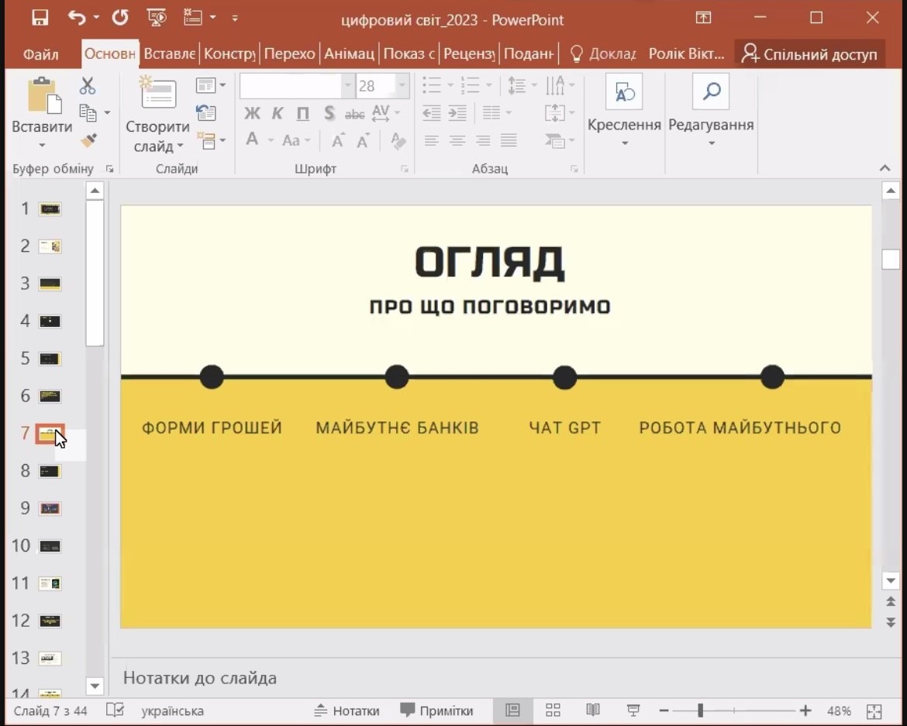The height and width of the screenshot is (726, 907).
Task: Click the Undo arrow icon
Action: click(76, 19)
